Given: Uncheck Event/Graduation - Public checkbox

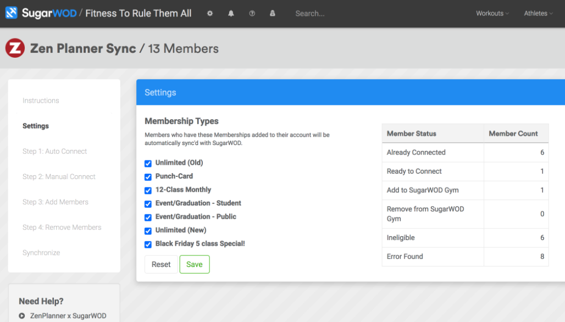Looking at the screenshot, I should [148, 217].
